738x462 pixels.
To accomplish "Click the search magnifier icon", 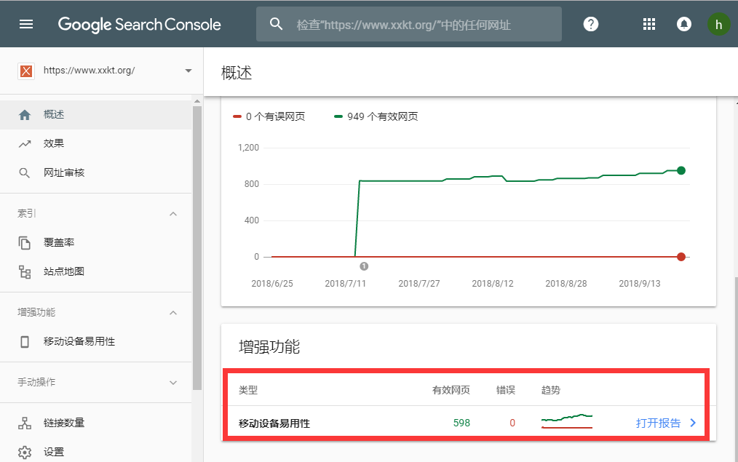I will tap(277, 24).
